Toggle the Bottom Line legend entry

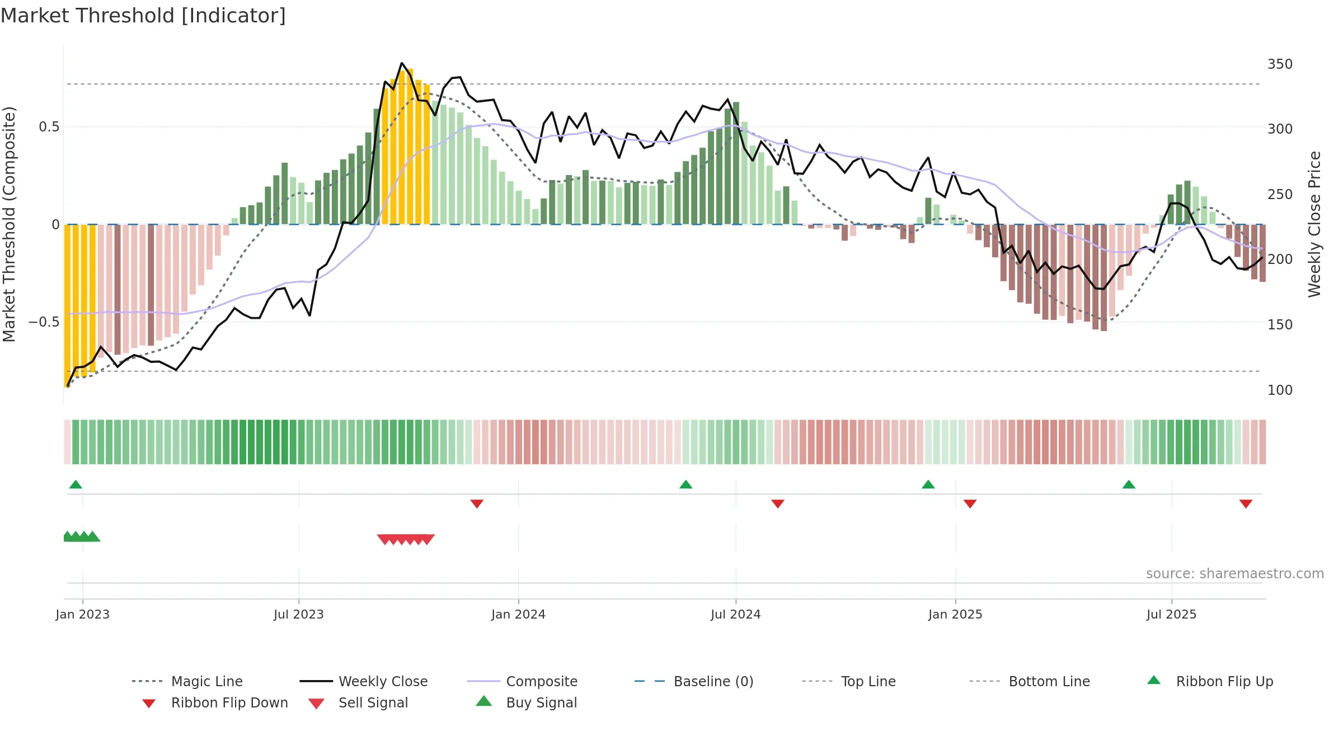tap(1030, 681)
